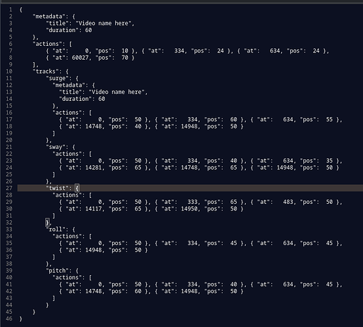Click the duration value 60 on line 4
This screenshot has height=327, width=363.
click(88, 30)
